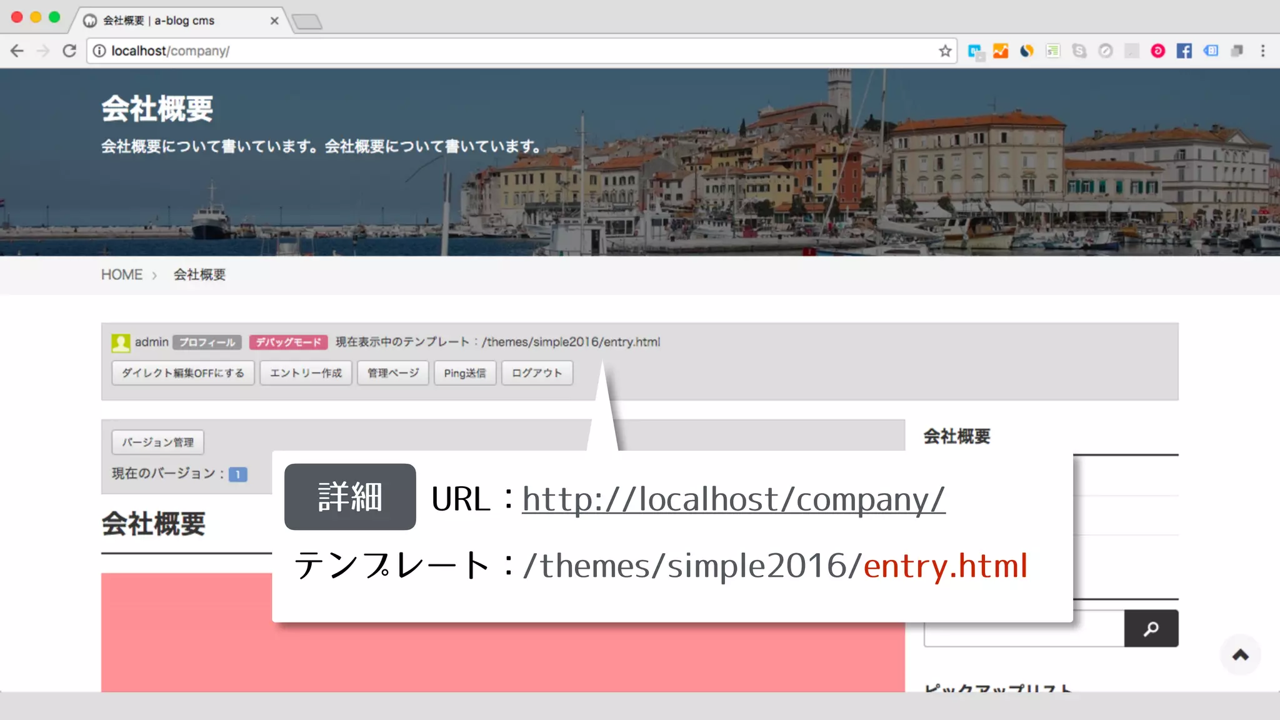This screenshot has width=1280, height=720.
Task: Click the Ping送信 button
Action: pos(465,373)
